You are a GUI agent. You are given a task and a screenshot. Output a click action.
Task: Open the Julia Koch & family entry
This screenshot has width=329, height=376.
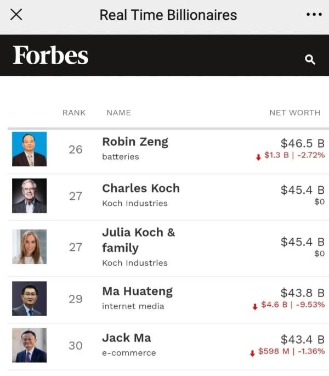pyautogui.click(x=138, y=240)
